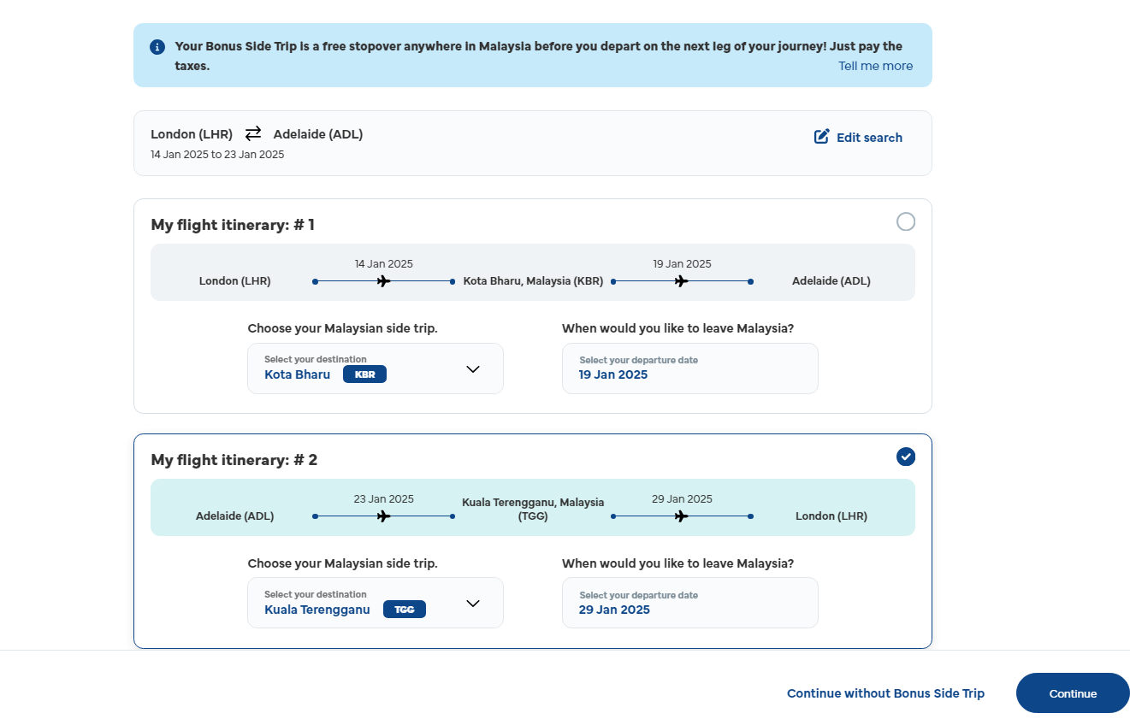Click the plane icon on 19 Jan 2025 leg

click(681, 281)
